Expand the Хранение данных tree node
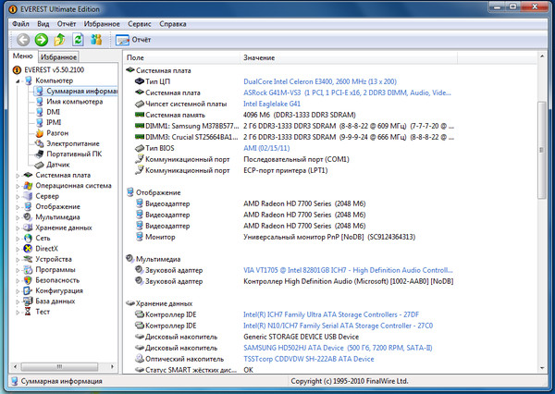555x394 pixels. [18, 228]
